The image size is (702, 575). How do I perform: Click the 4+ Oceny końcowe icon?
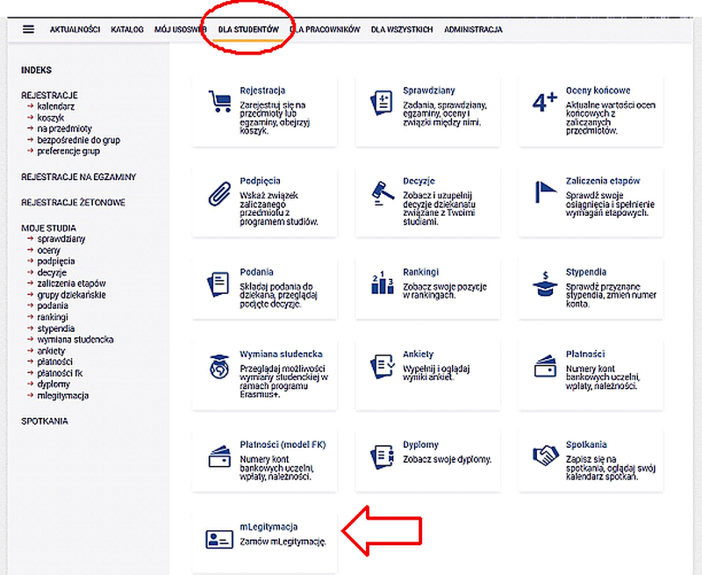click(x=545, y=103)
